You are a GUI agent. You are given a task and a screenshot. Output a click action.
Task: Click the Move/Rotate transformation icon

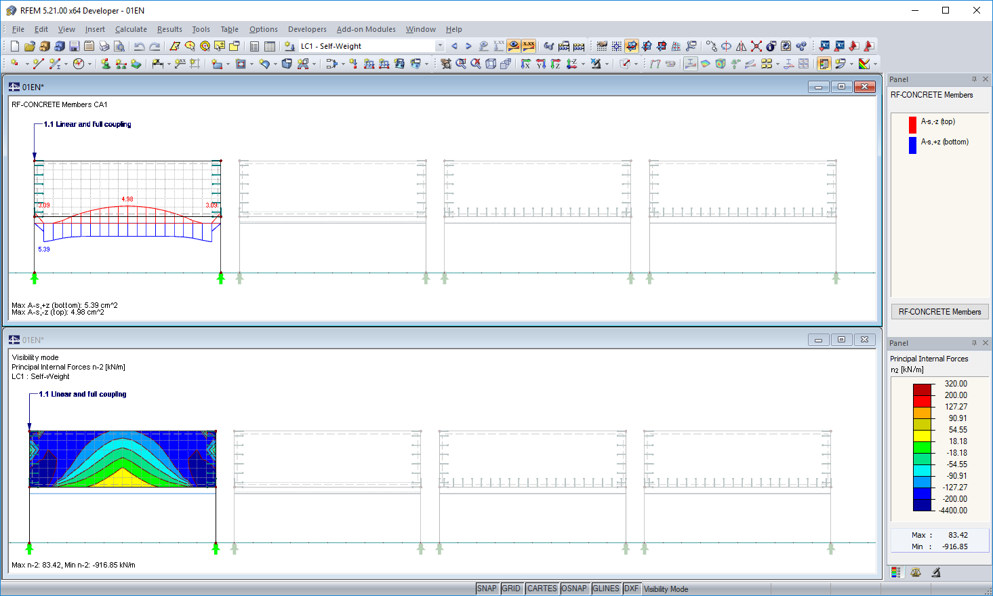(712, 46)
